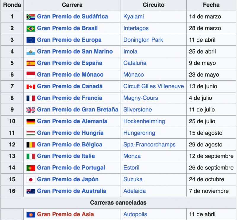Image resolution: width=237 pixels, height=220 pixels.
Task: Go to the Spa-Francorchamps circuit page
Action: 149,145
